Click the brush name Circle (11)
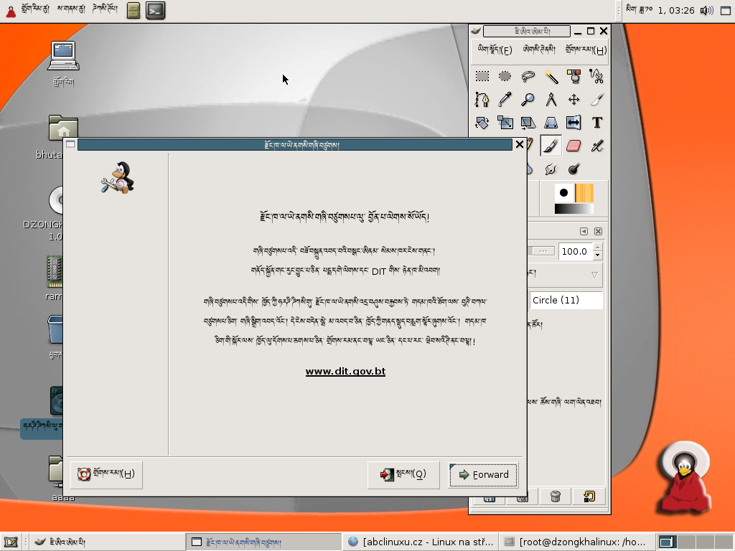 click(566, 301)
